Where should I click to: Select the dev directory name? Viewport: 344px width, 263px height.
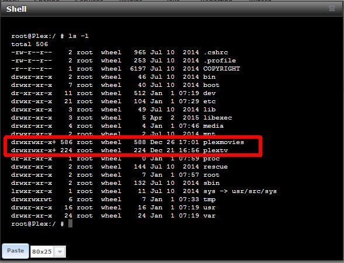[209, 93]
